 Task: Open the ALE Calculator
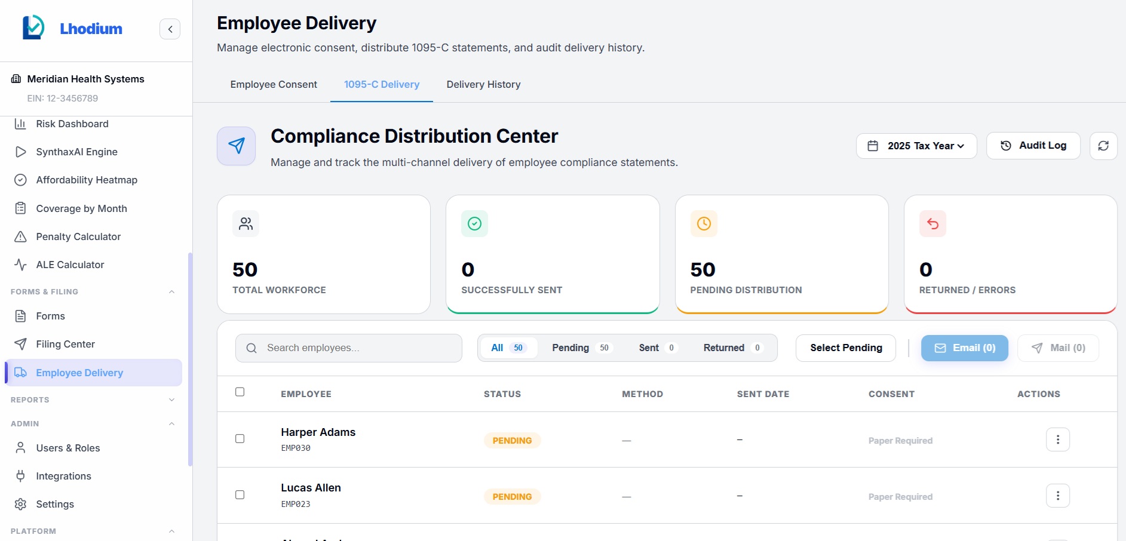(93, 265)
